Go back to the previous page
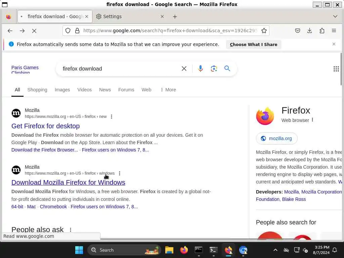 (x=10, y=31)
